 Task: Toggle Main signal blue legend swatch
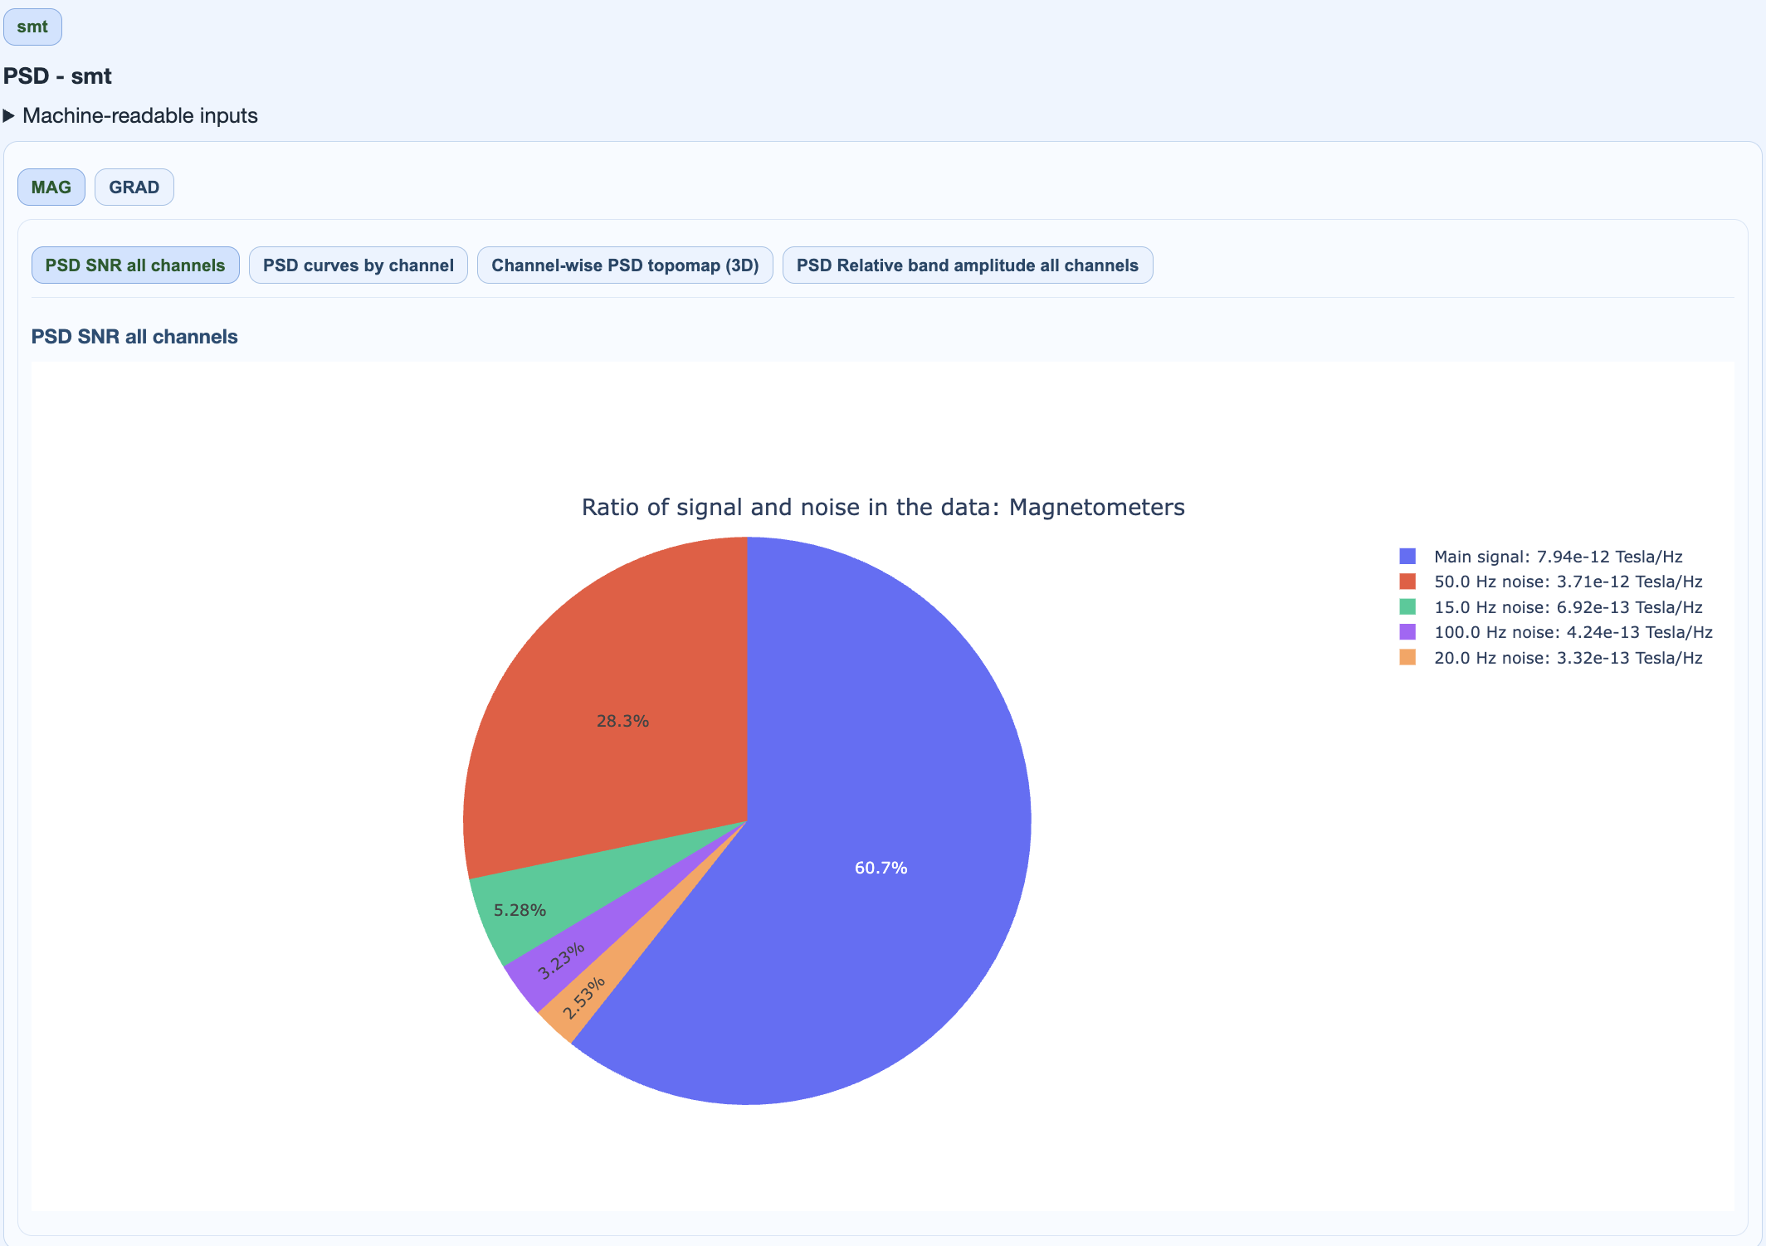tap(1407, 557)
